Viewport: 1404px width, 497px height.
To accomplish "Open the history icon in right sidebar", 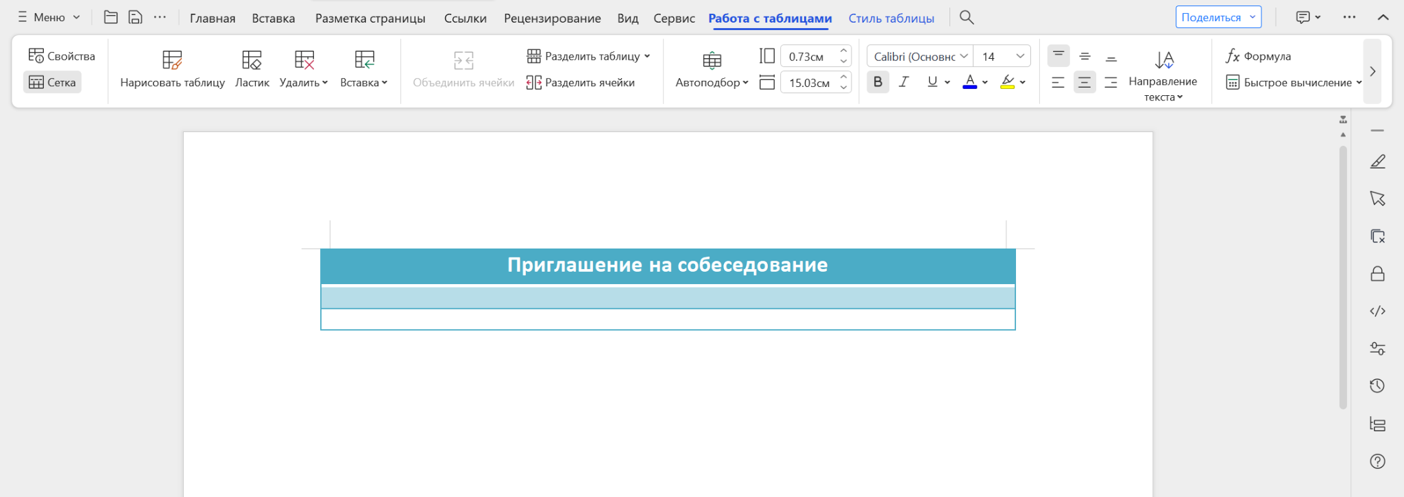I will pyautogui.click(x=1377, y=386).
